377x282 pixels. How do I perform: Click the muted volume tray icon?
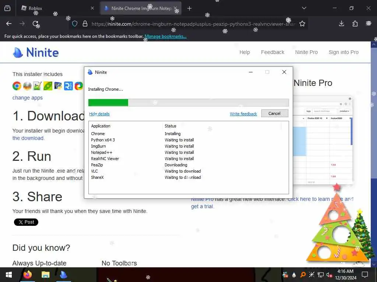(x=329, y=275)
